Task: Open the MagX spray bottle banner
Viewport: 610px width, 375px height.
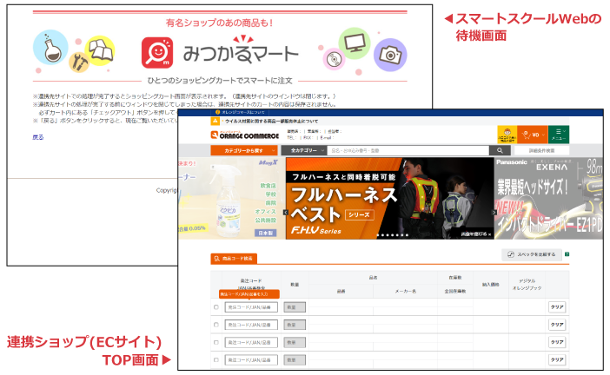Action: 232,198
